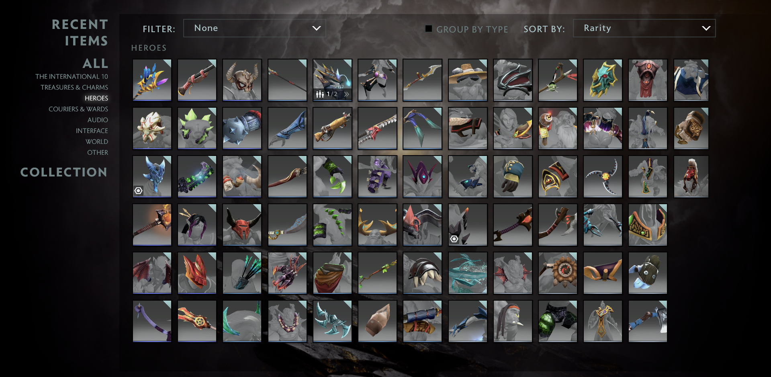Open the Filter dropdown set to None
The height and width of the screenshot is (377, 771).
coord(254,28)
